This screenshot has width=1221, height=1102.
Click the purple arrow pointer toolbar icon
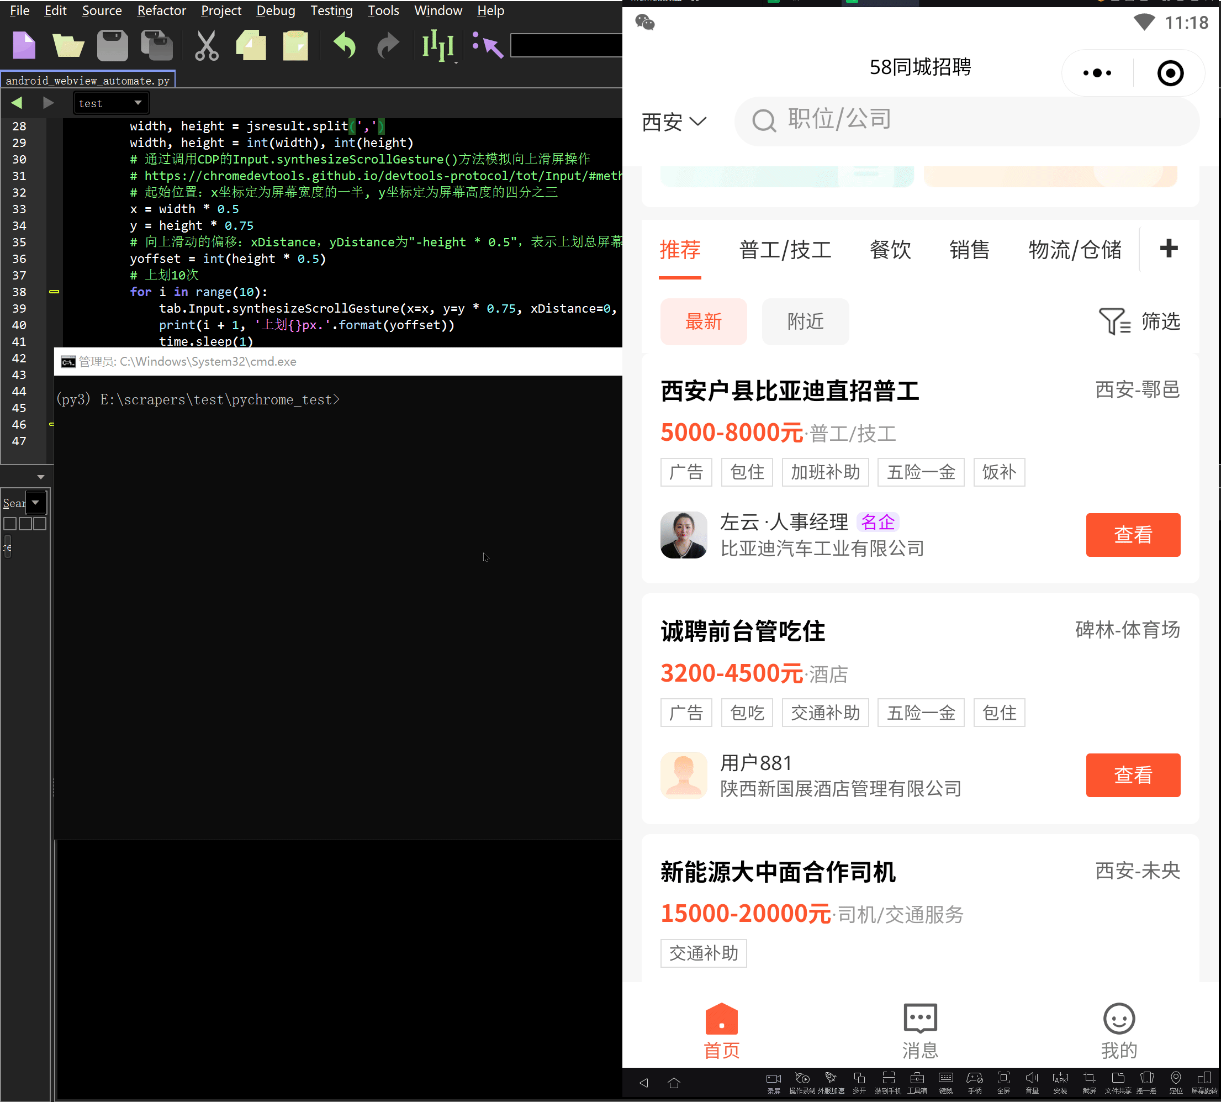click(488, 45)
